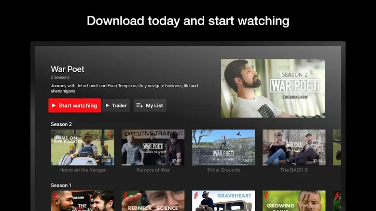Select the Growing Pains episode thumbnail
376x211 pixels.
tap(294, 201)
